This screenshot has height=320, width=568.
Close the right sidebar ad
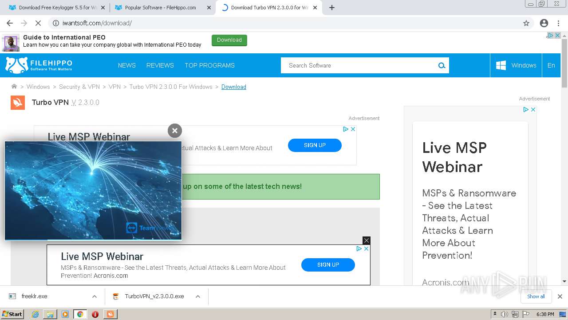[x=533, y=109]
